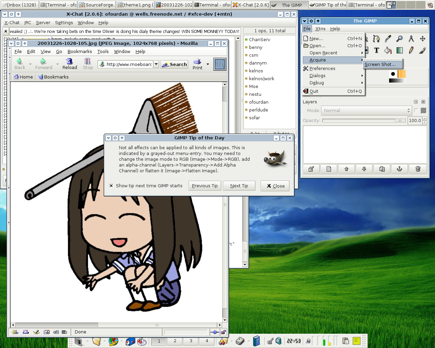Select the Text tool in GIMP toolbox
This screenshot has height=348, width=435.
click(377, 50)
